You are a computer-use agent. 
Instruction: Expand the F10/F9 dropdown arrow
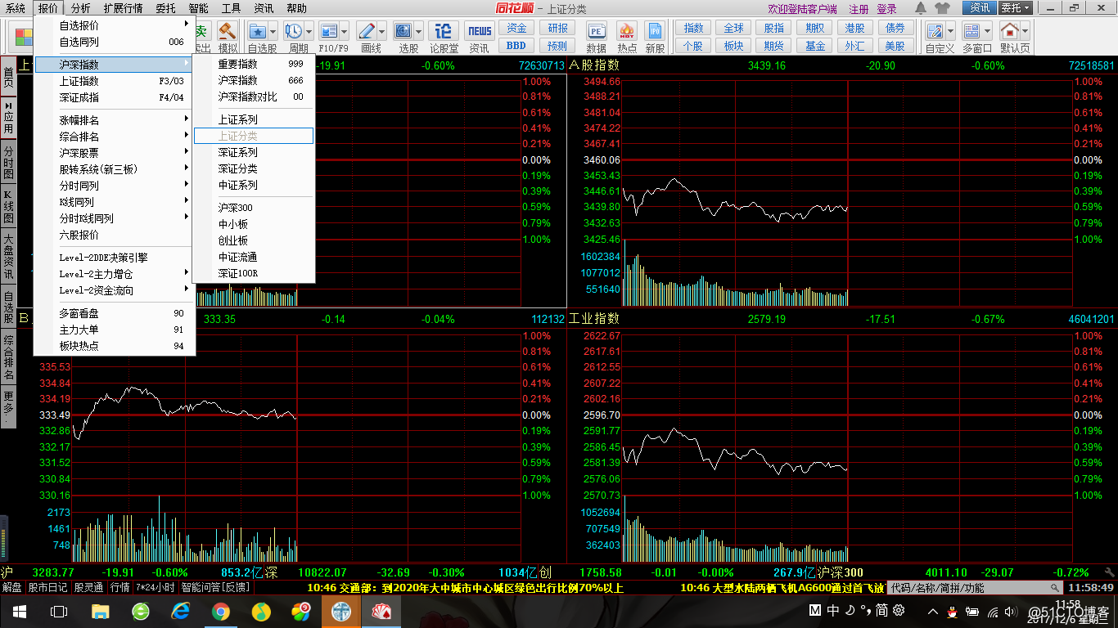345,32
